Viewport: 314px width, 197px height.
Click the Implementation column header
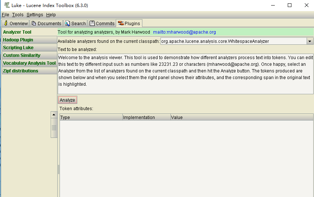(x=146, y=117)
